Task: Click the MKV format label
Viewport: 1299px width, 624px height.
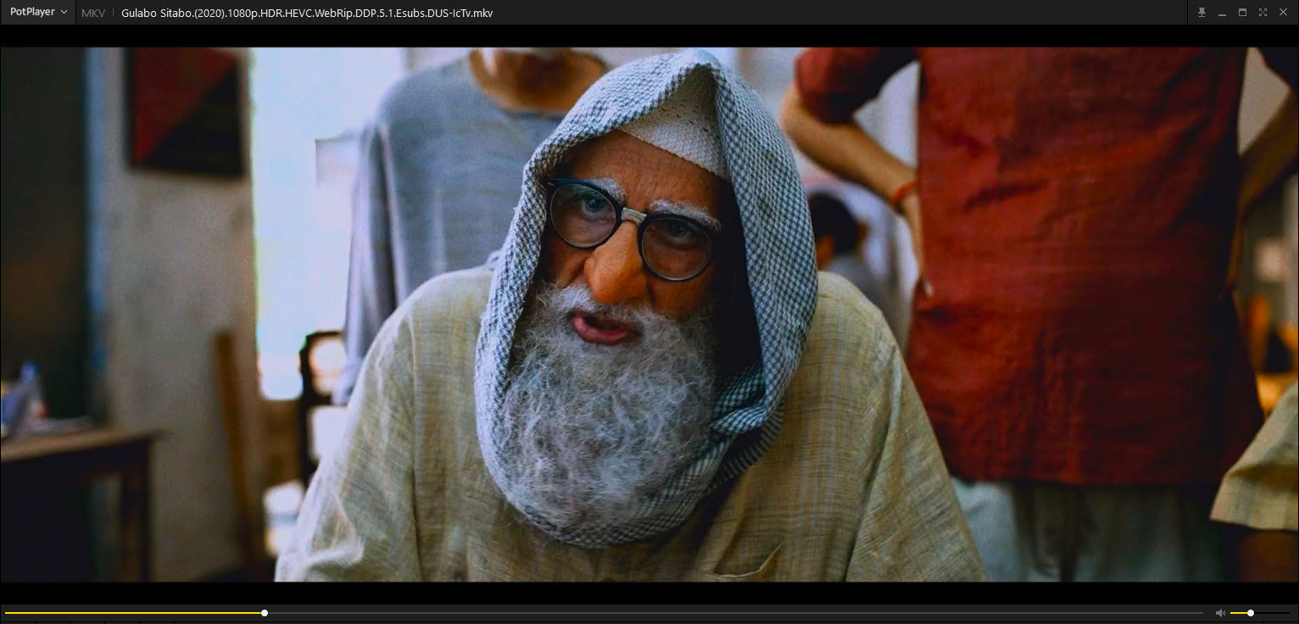Action: click(93, 14)
